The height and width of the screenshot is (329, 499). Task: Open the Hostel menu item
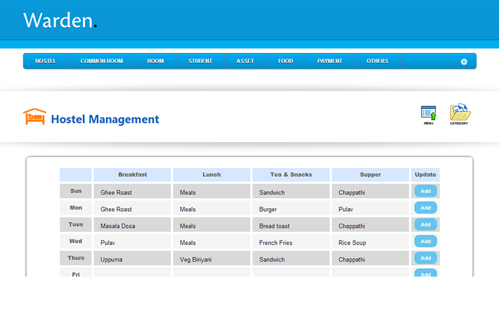point(46,61)
